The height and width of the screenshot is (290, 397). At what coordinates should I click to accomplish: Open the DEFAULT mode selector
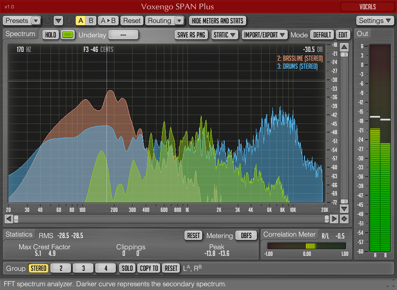(x=322, y=35)
